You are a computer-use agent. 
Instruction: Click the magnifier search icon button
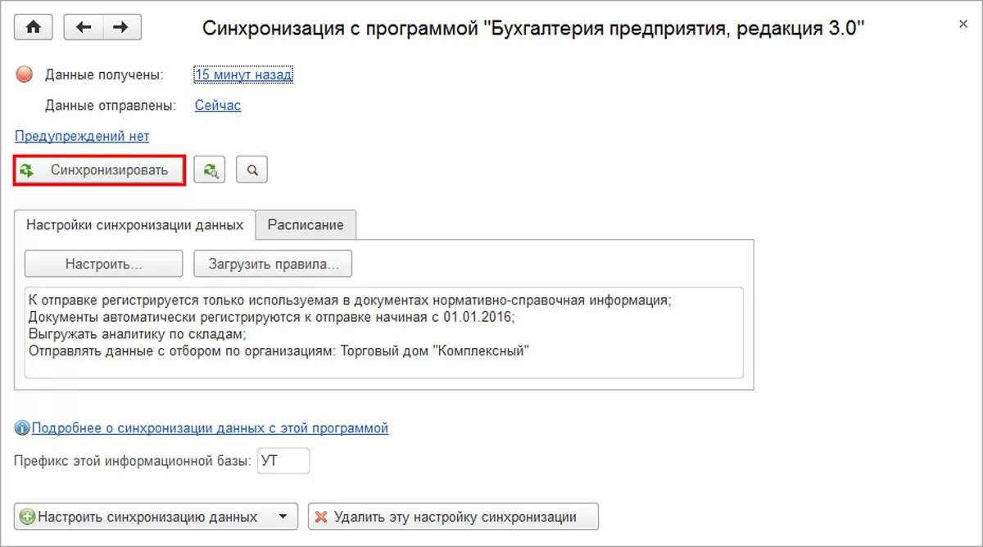point(252,170)
